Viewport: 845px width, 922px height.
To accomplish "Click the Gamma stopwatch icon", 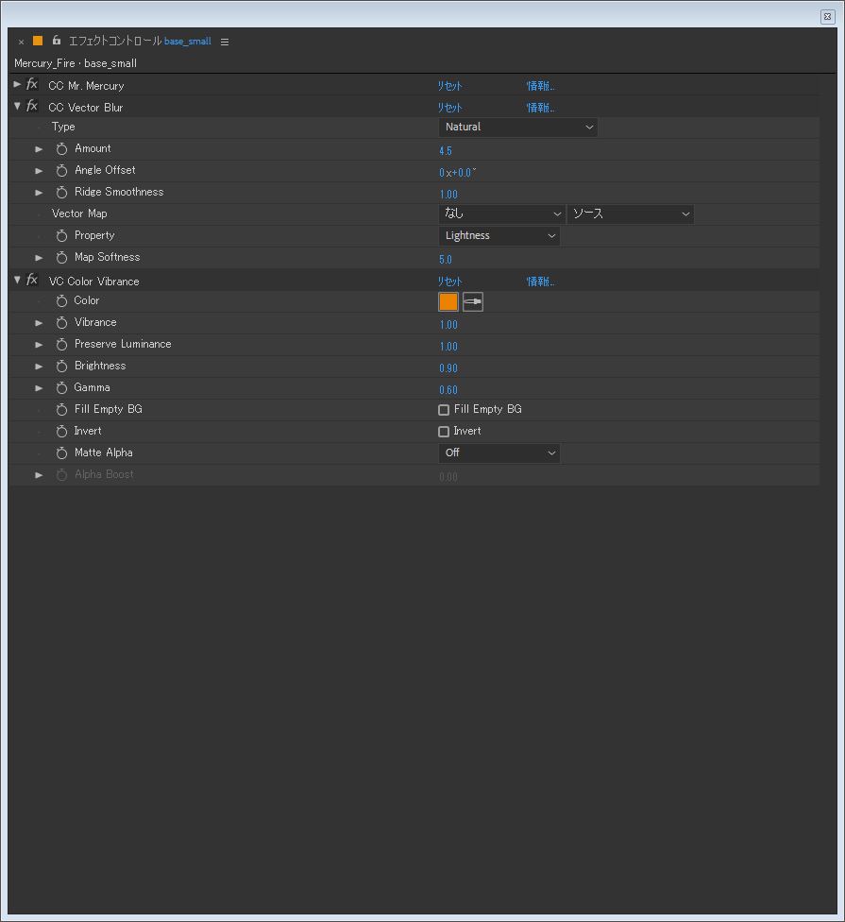I will coord(61,388).
